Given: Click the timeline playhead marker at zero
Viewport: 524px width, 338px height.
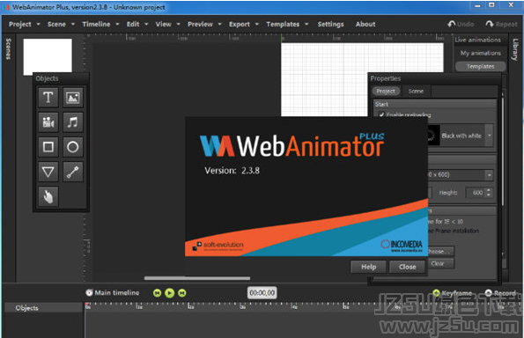Looking at the screenshot, I should point(87,305).
